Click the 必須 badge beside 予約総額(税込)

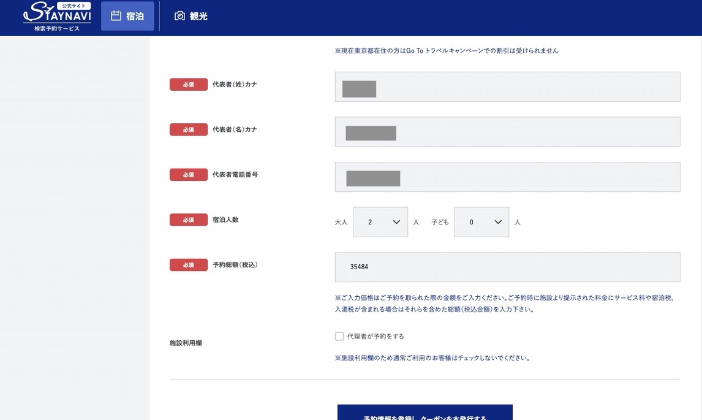click(x=188, y=264)
